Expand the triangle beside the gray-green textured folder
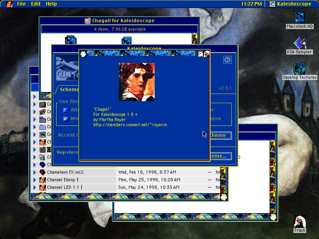This screenshot has width=319, height=239. click(x=35, y=135)
